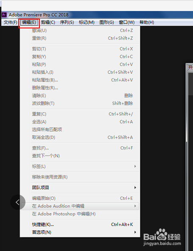Open 查找(F)... from the menu
Viewport: 193px width, 251px height.
coord(80,148)
